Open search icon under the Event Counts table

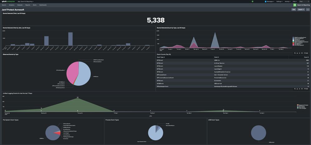(x=295, y=89)
